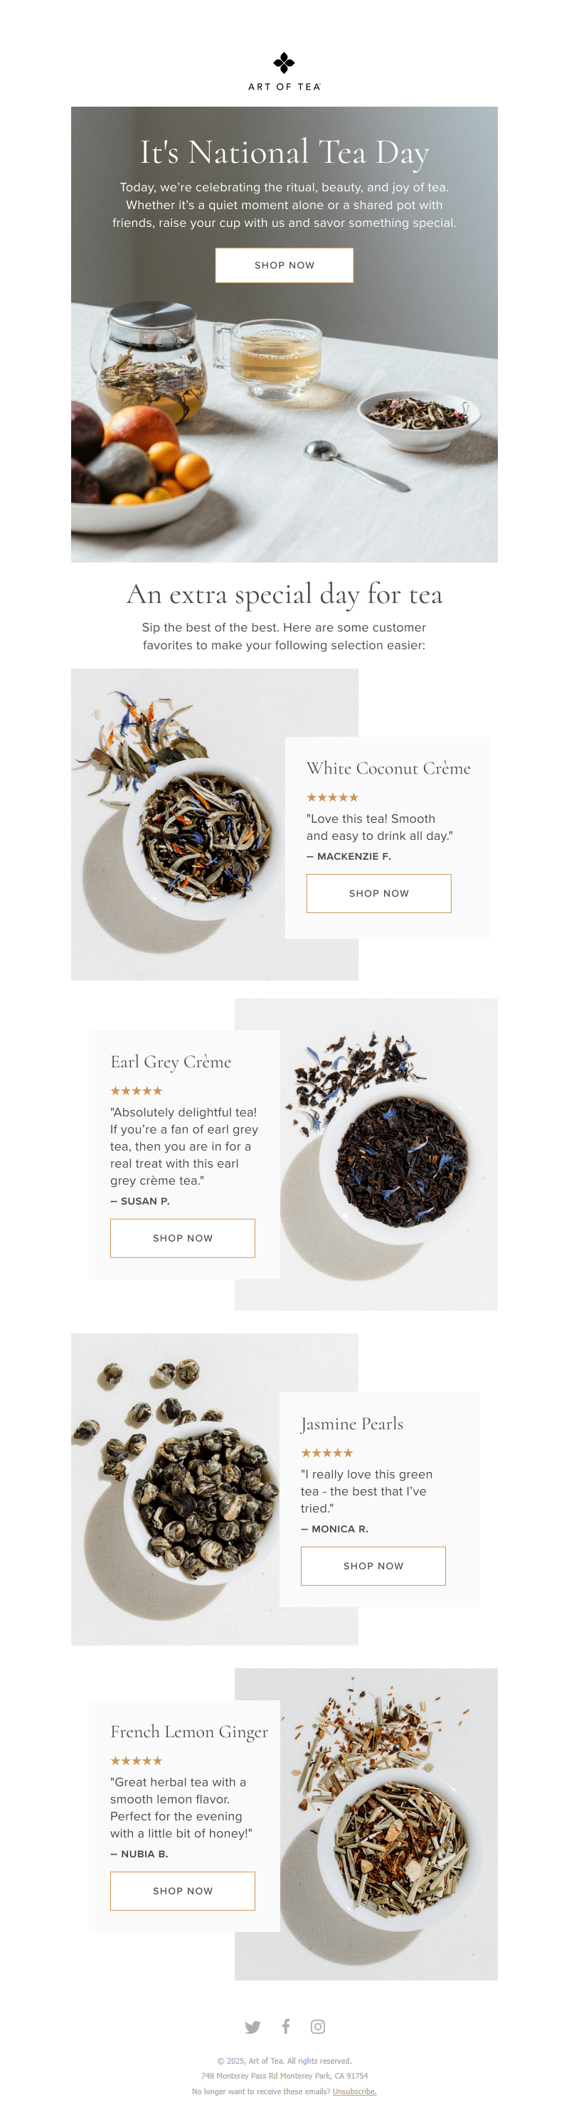Click the Jasmine Pearls title
This screenshot has width=569, height=2127.
pos(352,1424)
